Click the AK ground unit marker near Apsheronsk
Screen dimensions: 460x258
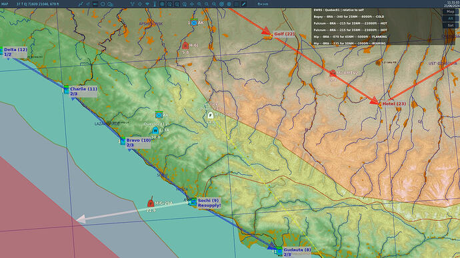[x=194, y=22]
